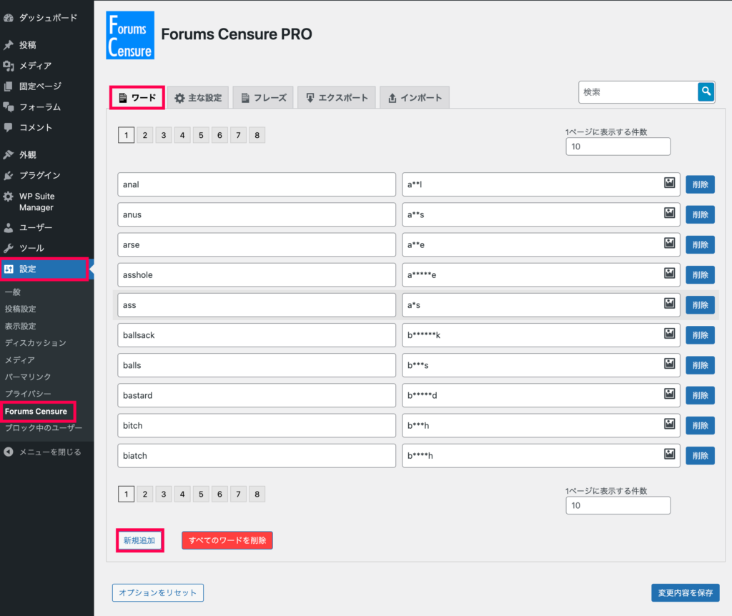
Task: Delete the 'anal' word row
Action: coord(701,184)
